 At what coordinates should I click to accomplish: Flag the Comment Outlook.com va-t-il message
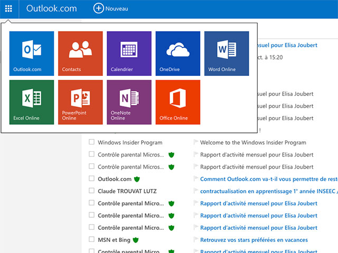[x=196, y=179]
